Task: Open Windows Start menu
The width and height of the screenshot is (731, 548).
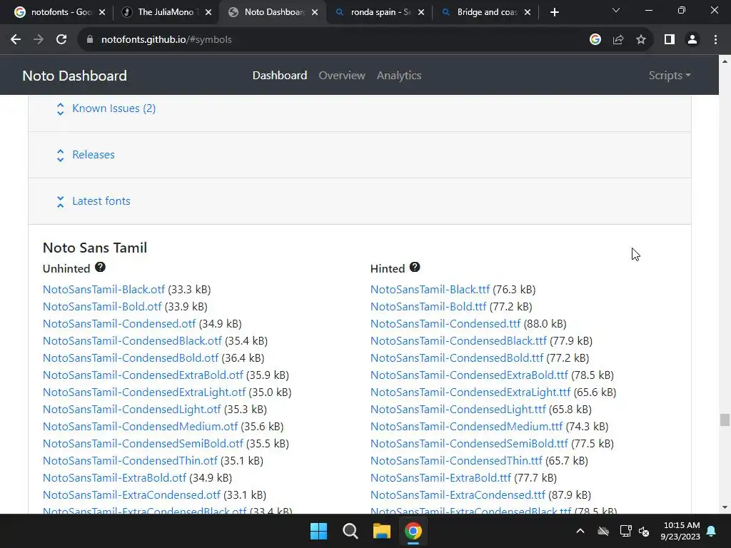Action: pos(319,531)
